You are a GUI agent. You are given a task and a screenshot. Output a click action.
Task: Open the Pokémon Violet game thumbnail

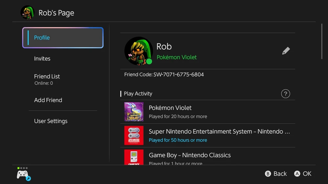click(x=134, y=112)
